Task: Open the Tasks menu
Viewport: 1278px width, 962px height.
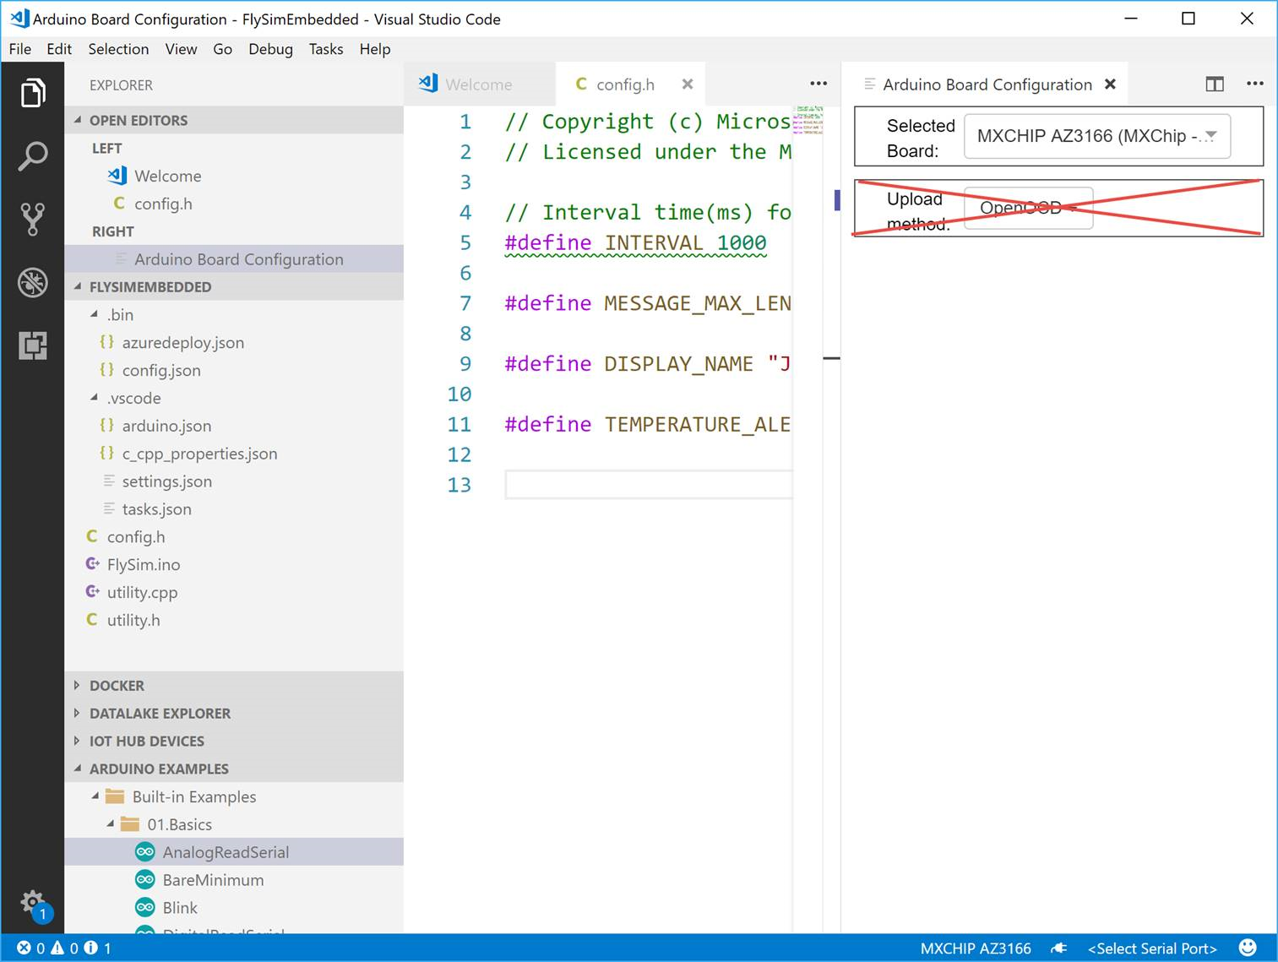Action: point(326,49)
